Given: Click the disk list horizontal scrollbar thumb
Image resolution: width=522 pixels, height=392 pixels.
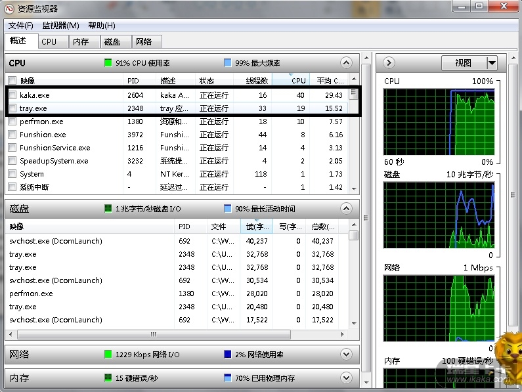Looking at the screenshot, I should (154, 334).
